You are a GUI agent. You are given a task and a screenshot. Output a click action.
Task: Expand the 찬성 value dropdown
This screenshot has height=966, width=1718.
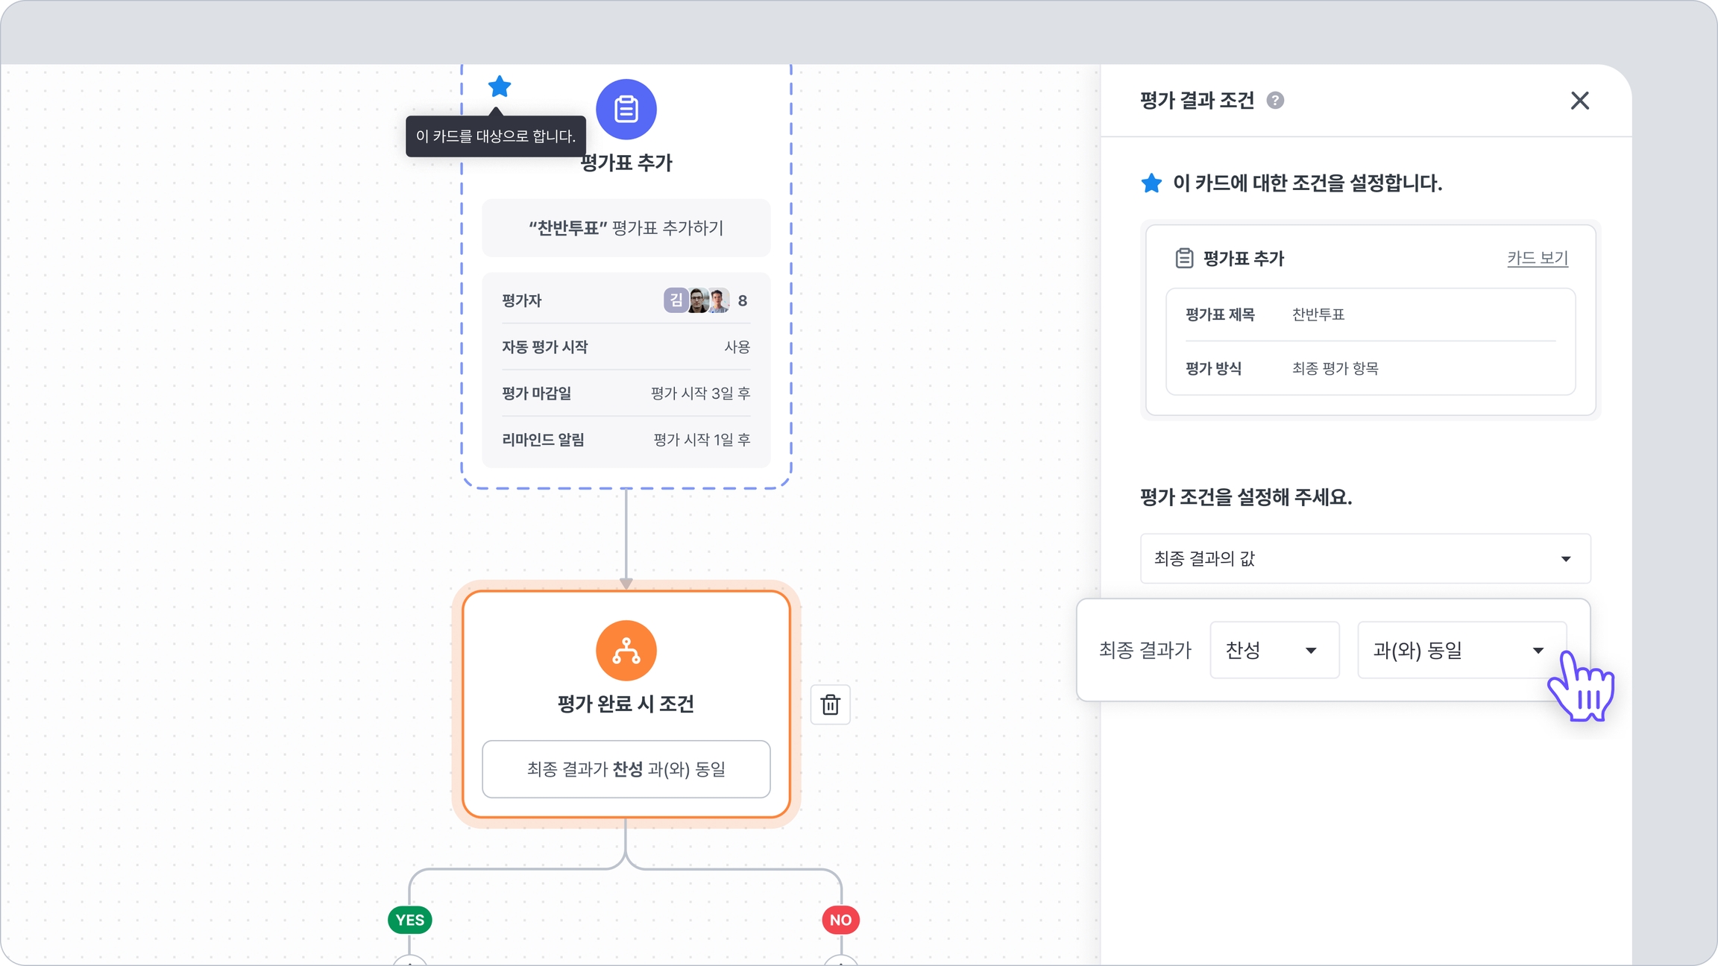pos(1274,651)
